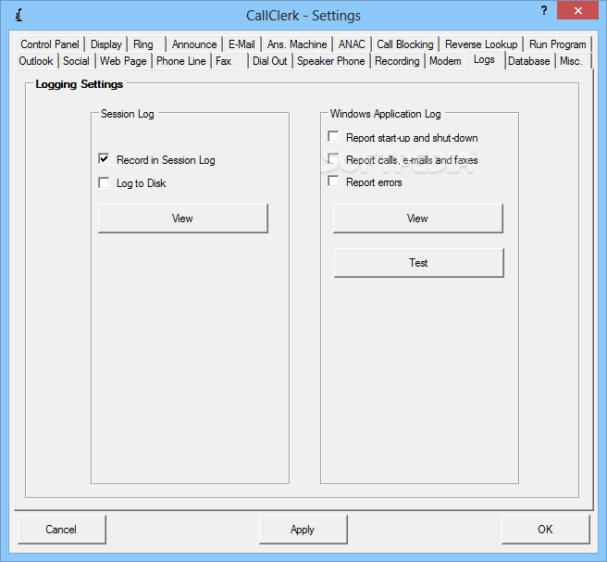The width and height of the screenshot is (607, 562).
Task: Click the active Logs tab
Action: pos(484,60)
